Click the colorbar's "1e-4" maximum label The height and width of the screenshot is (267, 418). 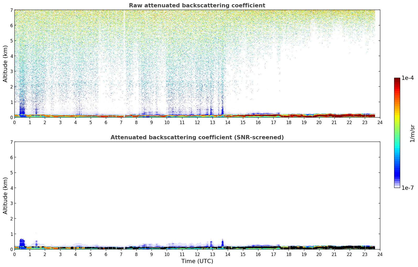pyautogui.click(x=408, y=78)
